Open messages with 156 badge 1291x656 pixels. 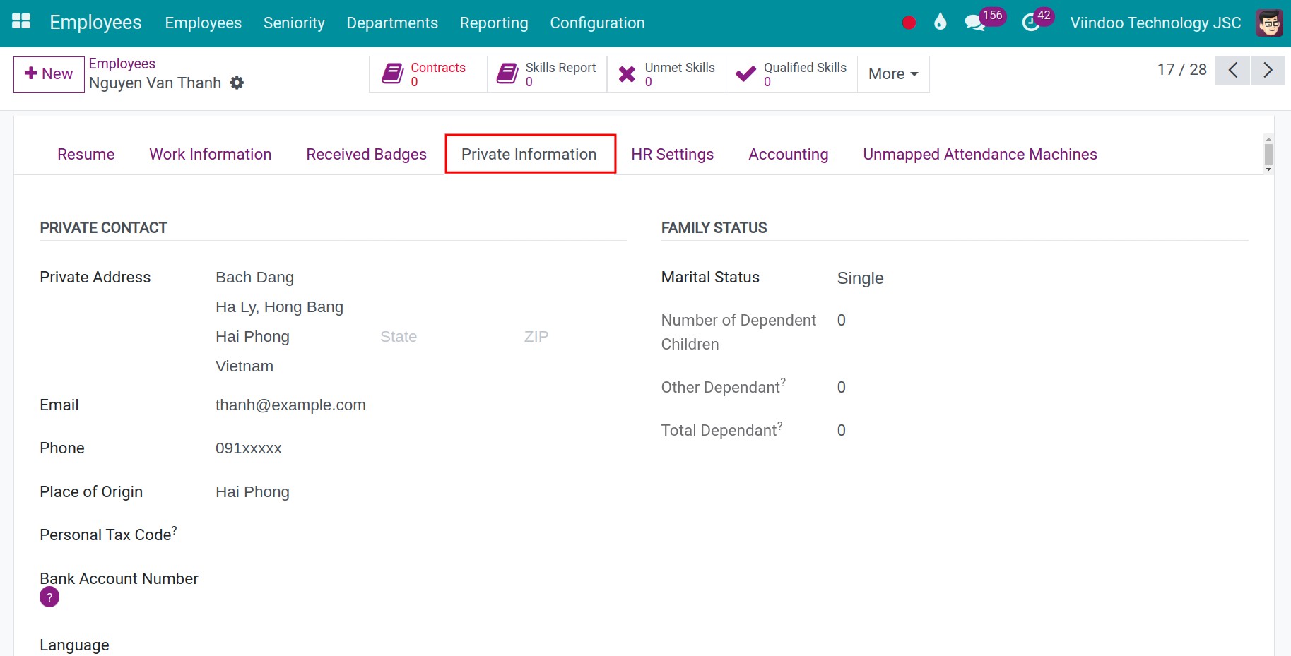(984, 20)
